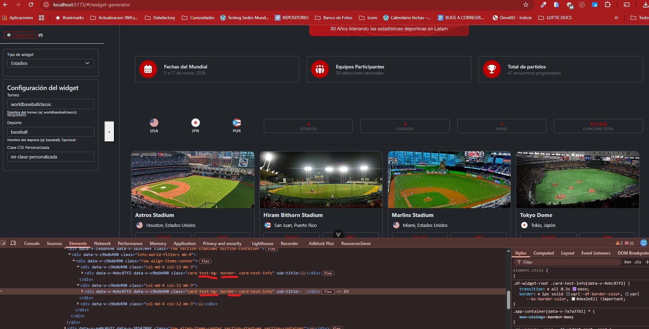Screen dimensions: 649x329
Task: Open the Computed styles tab
Action: pyautogui.click(x=543, y=253)
